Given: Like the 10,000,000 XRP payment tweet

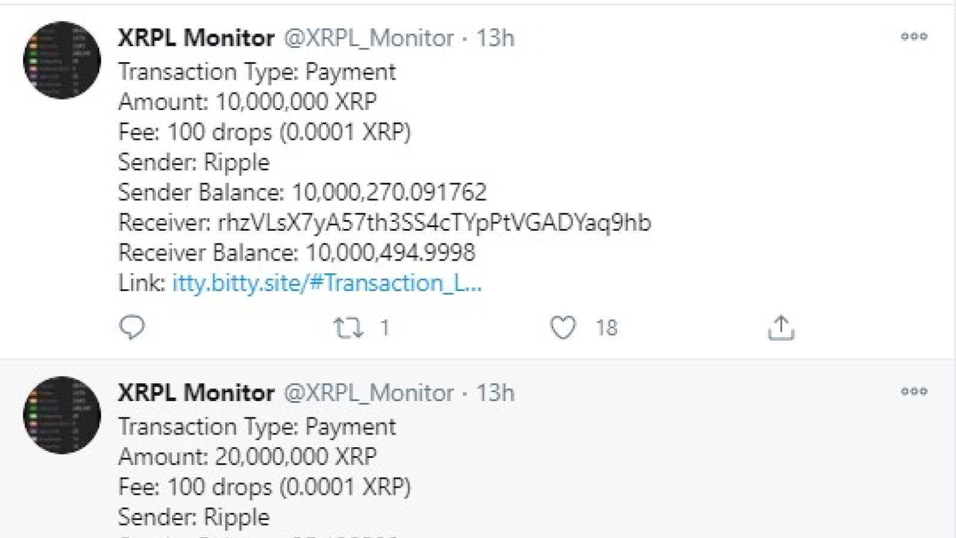Looking at the screenshot, I should point(563,328).
